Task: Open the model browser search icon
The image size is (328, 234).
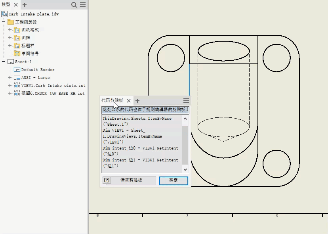Action: point(74,5)
